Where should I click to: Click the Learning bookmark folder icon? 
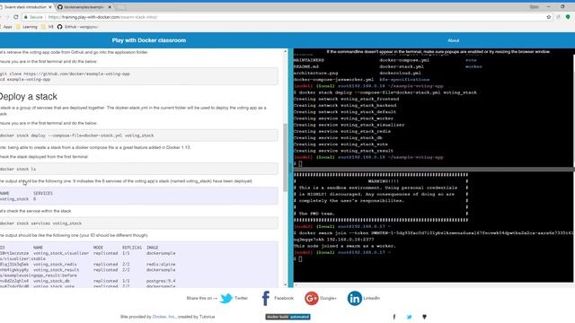point(18,27)
